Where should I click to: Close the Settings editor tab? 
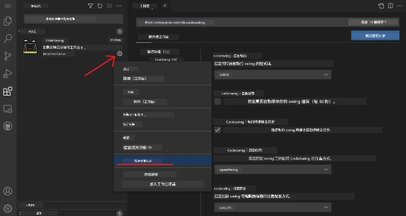165,5
